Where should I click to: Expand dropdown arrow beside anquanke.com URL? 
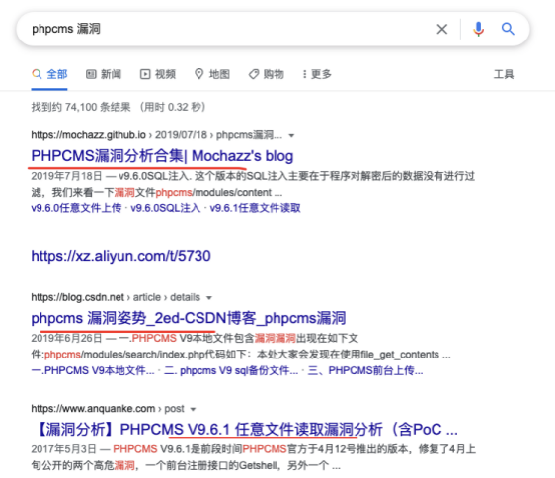click(193, 409)
